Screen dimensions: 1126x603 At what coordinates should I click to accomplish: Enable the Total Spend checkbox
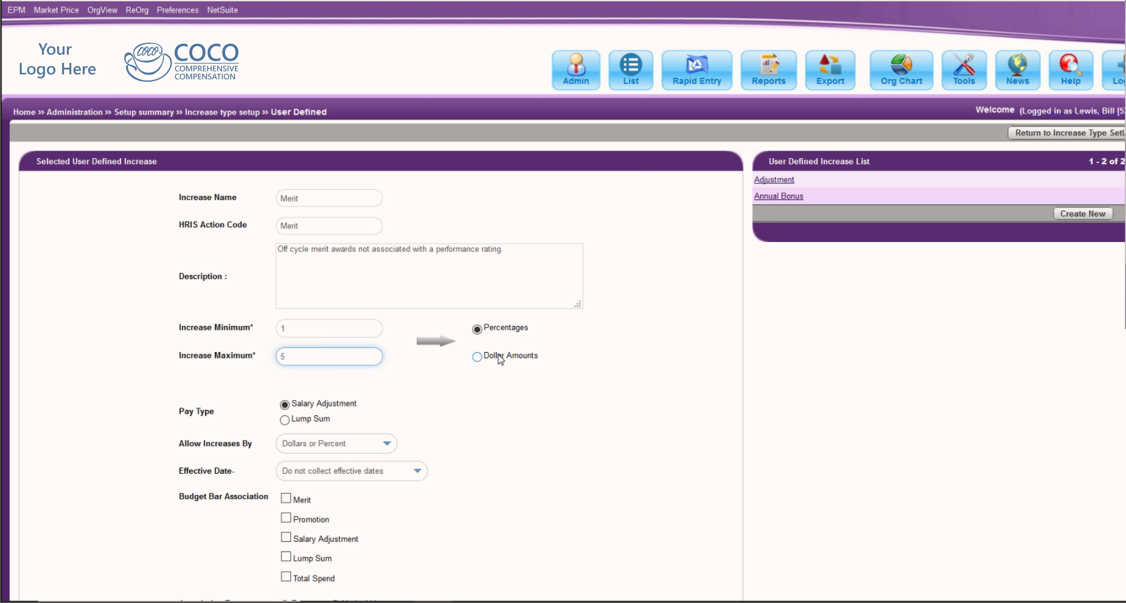click(x=286, y=577)
